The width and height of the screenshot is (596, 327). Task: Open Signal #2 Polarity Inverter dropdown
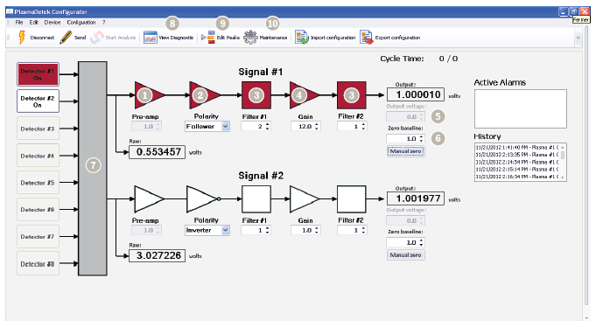pyautogui.click(x=226, y=230)
